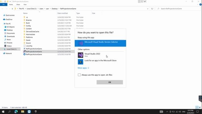Image resolution: width=202 pixels, height=114 pixels.
Task: Select the .vs folder
Action: coord(27,17)
